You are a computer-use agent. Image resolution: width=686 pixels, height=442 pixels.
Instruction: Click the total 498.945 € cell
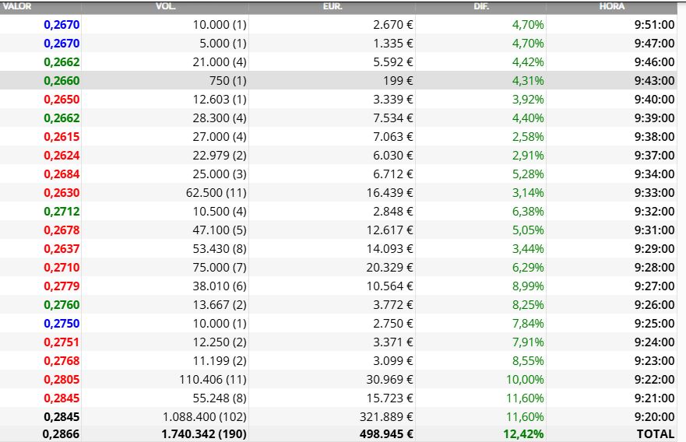pyautogui.click(x=386, y=434)
